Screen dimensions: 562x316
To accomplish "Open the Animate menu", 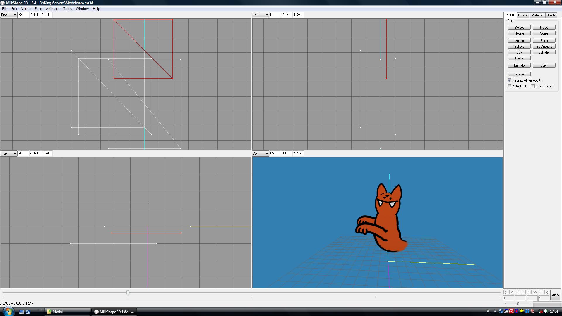I will coord(52,9).
